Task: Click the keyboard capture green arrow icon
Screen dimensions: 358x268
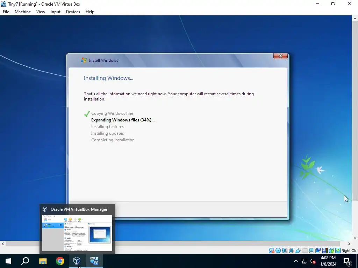Action: tap(338, 251)
